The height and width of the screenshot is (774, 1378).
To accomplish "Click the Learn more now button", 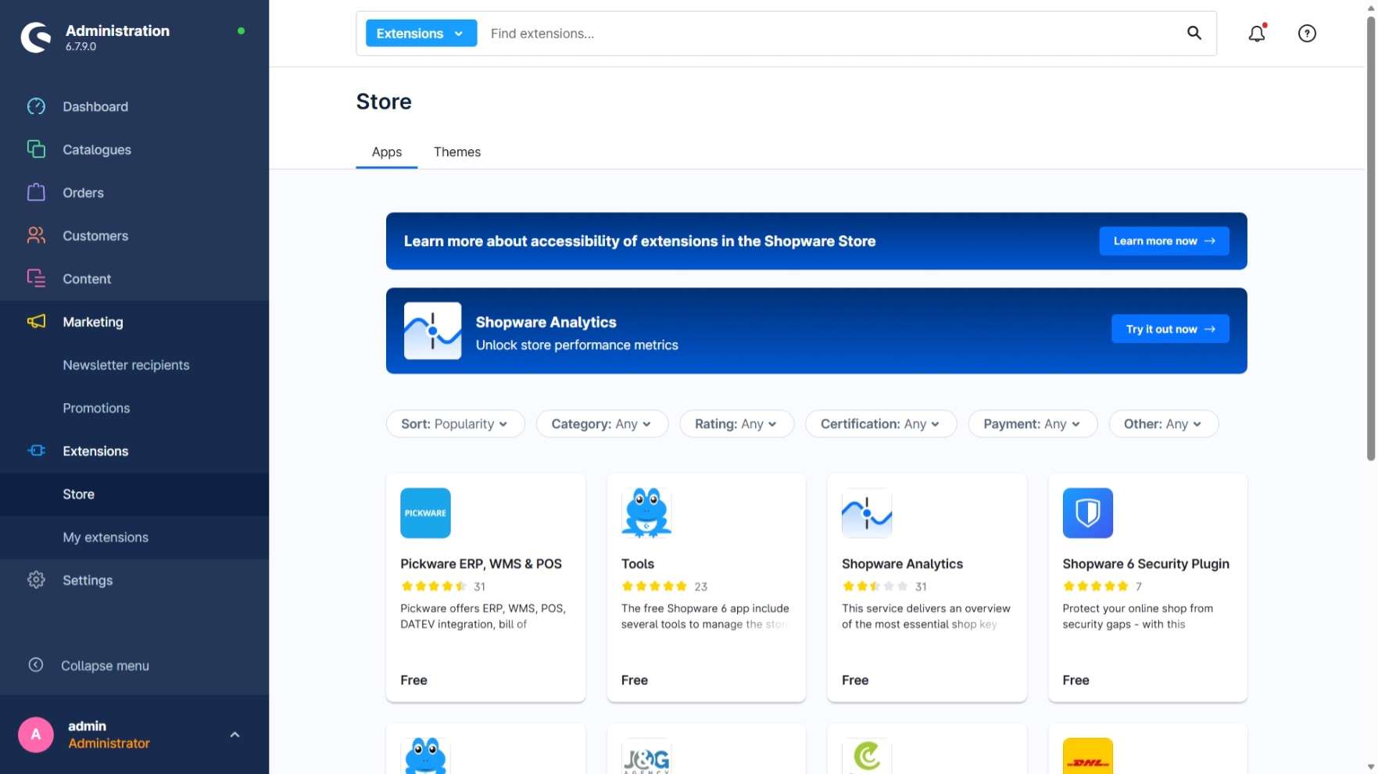I will click(x=1164, y=241).
